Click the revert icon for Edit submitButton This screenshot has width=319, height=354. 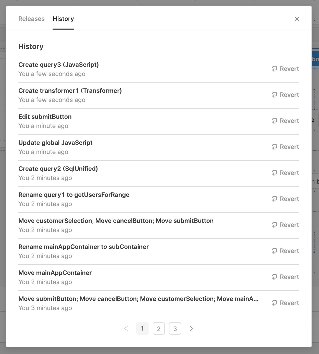(x=275, y=121)
